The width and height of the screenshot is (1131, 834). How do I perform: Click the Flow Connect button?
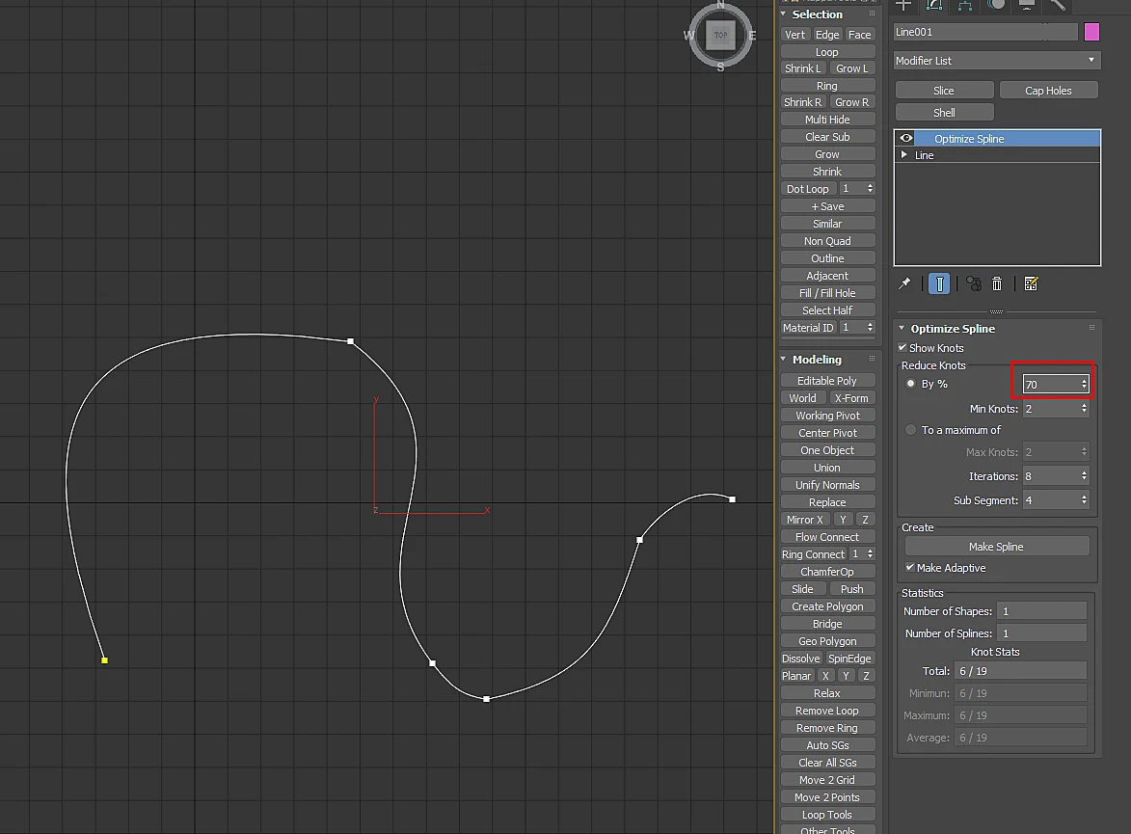click(827, 537)
